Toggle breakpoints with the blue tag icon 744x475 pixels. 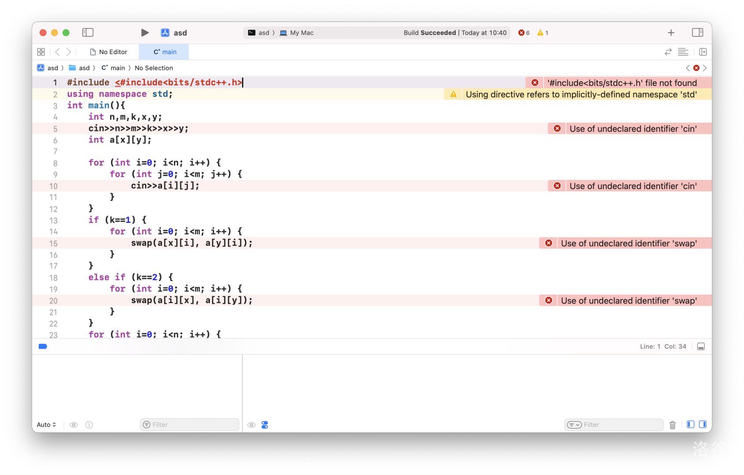point(43,347)
